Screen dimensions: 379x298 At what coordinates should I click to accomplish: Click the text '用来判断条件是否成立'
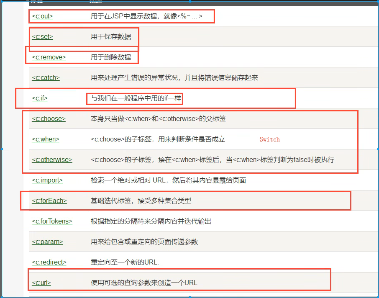[192, 139]
